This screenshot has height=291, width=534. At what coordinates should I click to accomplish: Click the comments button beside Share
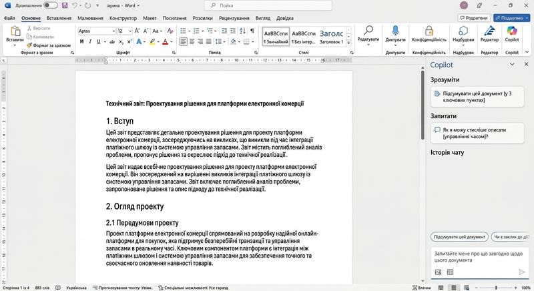(x=474, y=18)
